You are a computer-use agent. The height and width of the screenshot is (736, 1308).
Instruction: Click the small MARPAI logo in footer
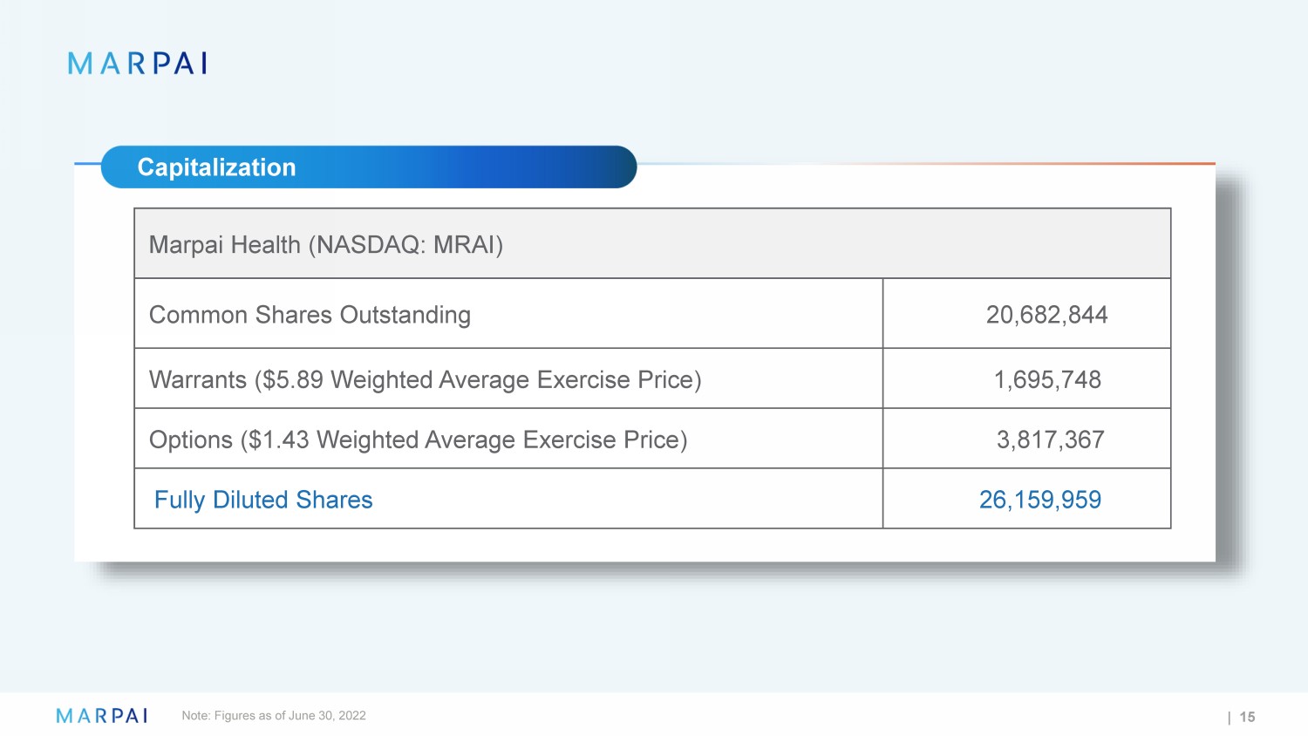pyautogui.click(x=102, y=716)
